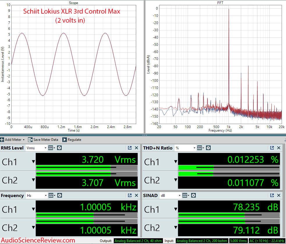Undock the SINAD meter with pop-out icon
The height and width of the screenshot is (244, 286).
point(272,196)
